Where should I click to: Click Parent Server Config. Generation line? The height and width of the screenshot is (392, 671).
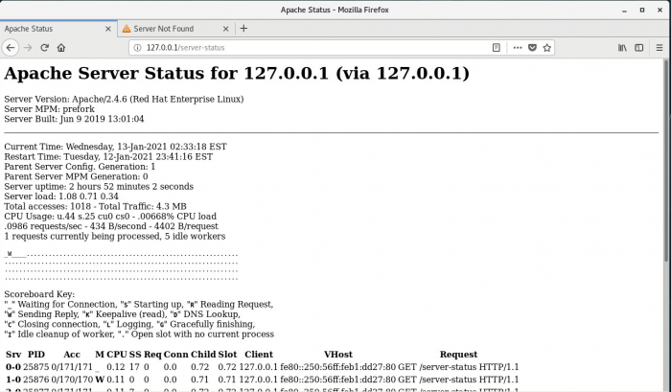pos(80,167)
